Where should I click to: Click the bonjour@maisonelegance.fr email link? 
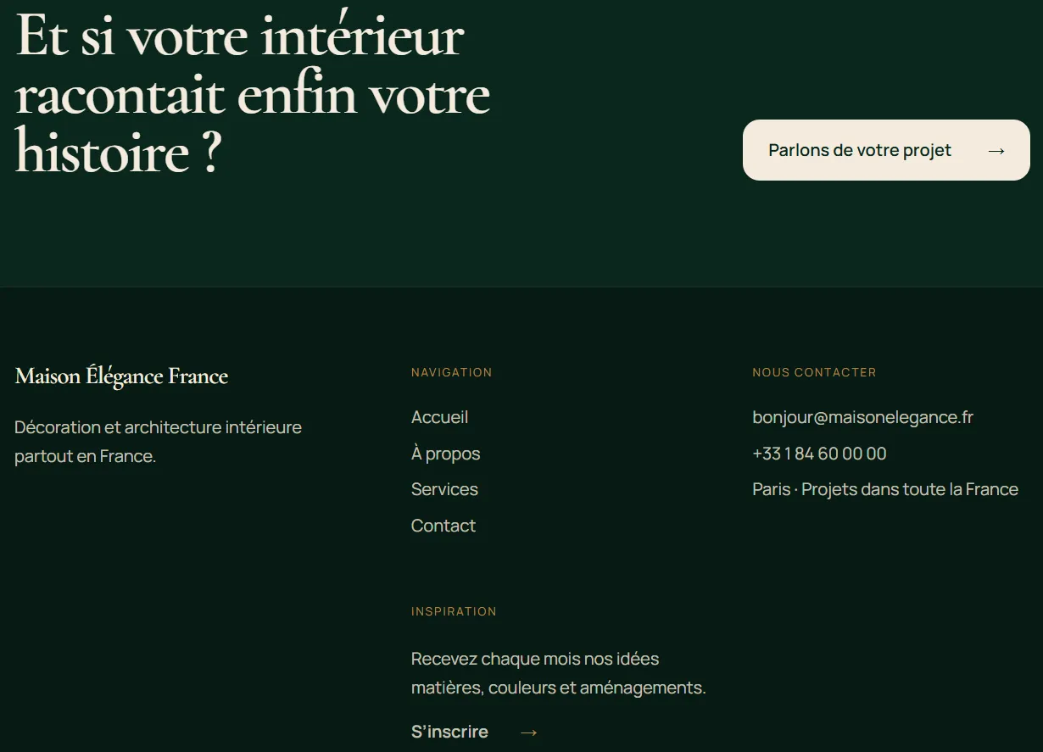862,417
